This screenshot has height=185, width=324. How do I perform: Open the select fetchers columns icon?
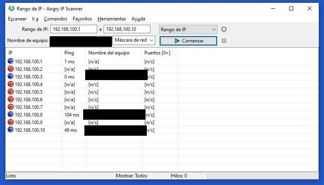pos(224,41)
